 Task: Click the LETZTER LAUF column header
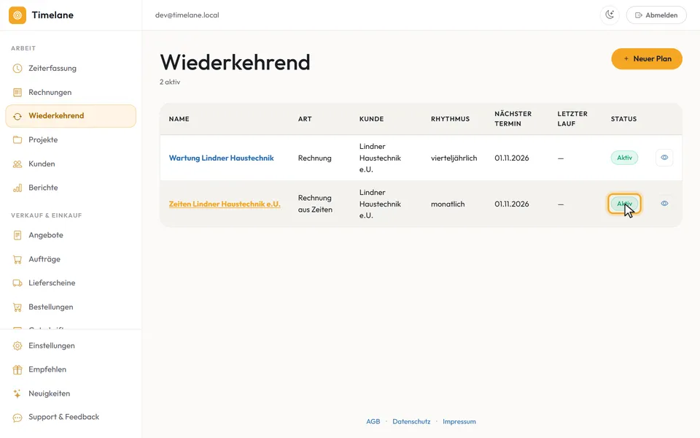click(572, 118)
